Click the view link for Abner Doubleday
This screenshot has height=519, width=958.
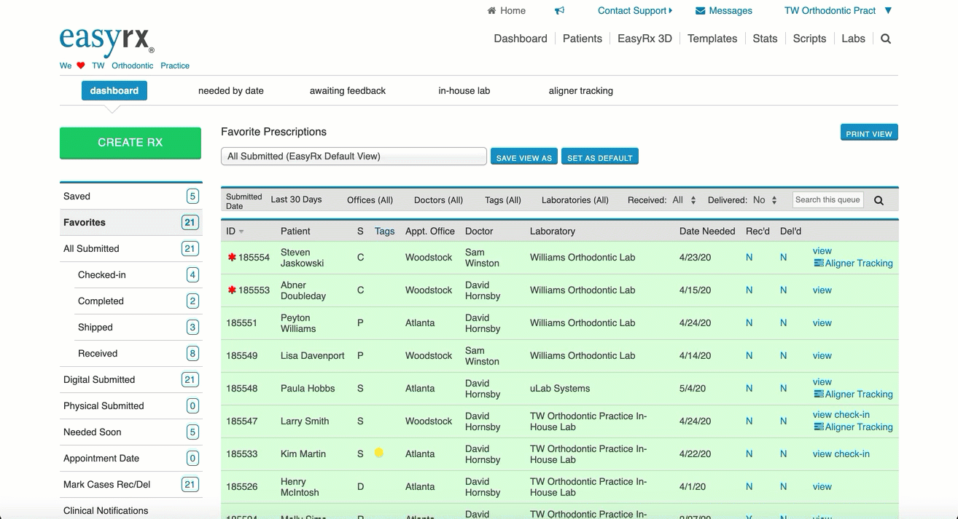coord(822,290)
